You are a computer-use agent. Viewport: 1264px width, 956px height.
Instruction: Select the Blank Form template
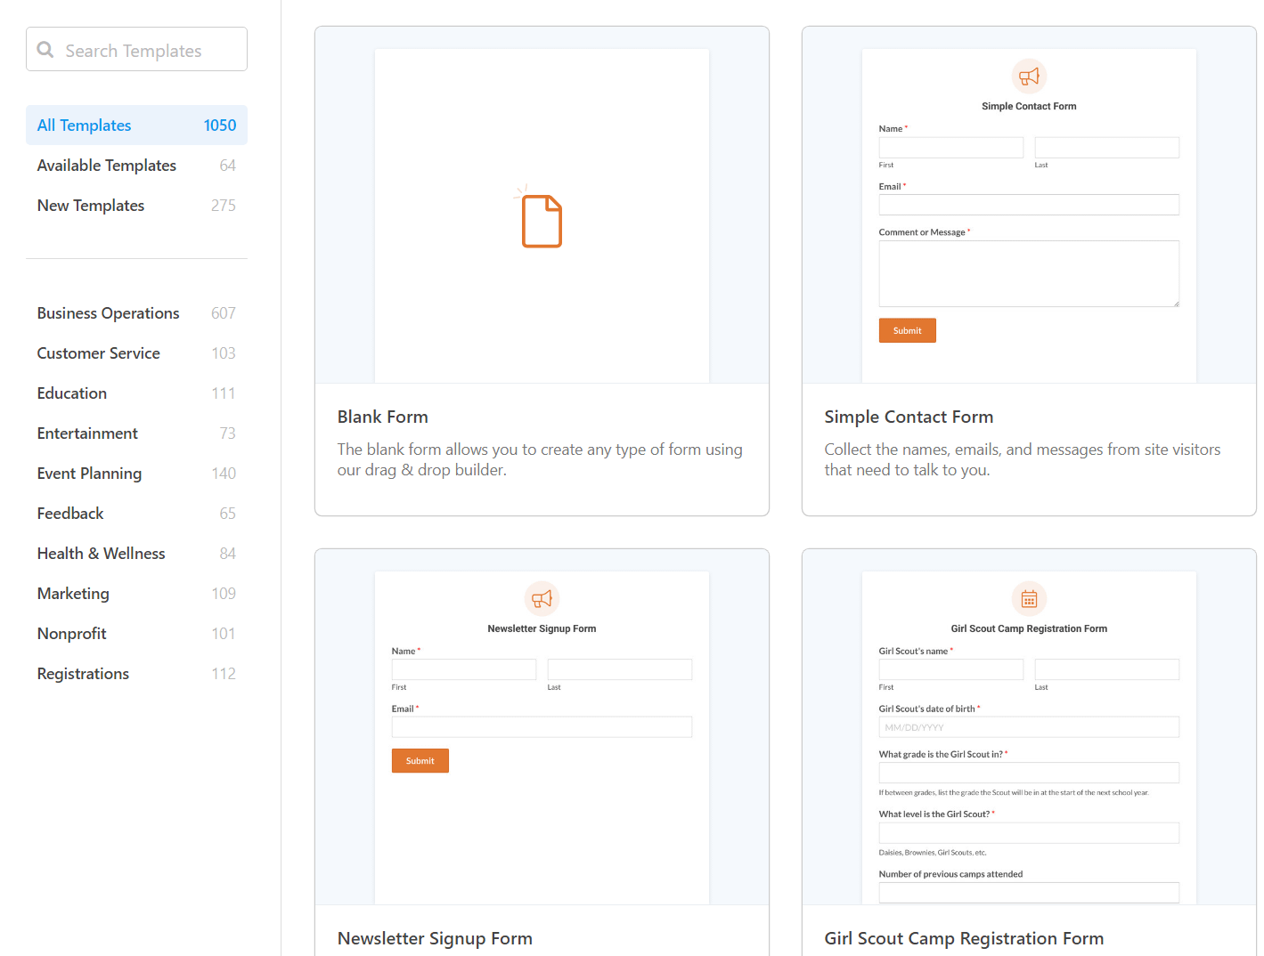tap(382, 416)
